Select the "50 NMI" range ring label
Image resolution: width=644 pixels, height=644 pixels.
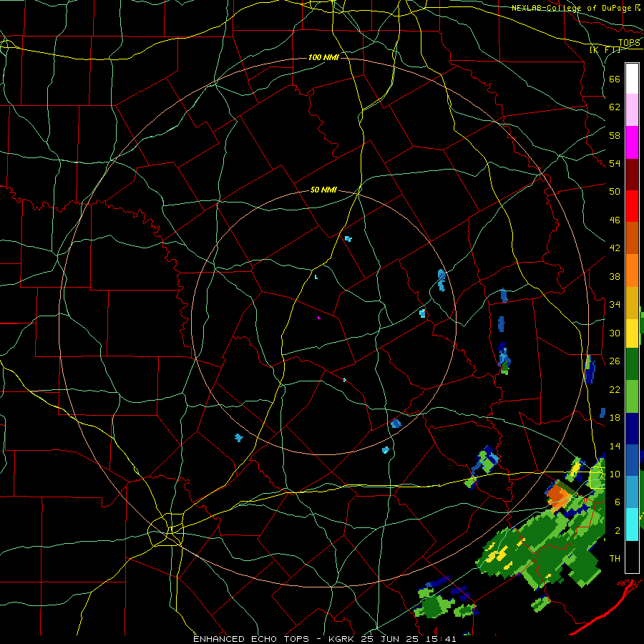point(323,190)
